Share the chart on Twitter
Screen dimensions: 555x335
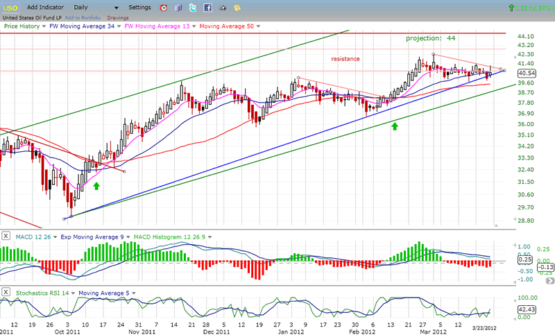coord(193,8)
